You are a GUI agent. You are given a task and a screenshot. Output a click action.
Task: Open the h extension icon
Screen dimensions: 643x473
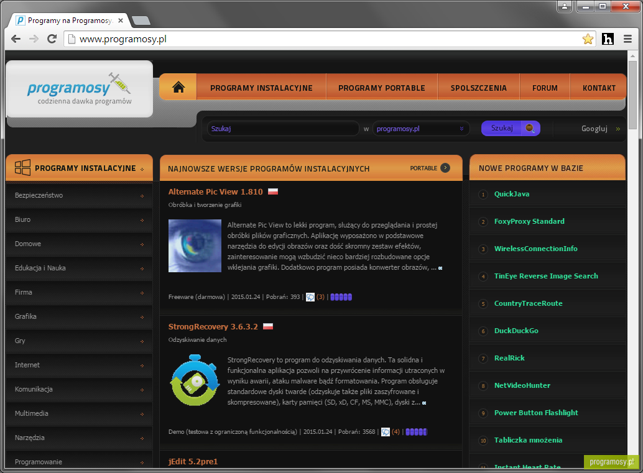(608, 39)
